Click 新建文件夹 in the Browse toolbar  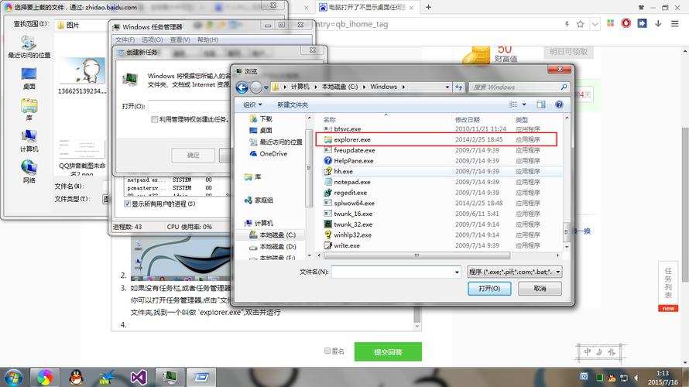point(292,104)
